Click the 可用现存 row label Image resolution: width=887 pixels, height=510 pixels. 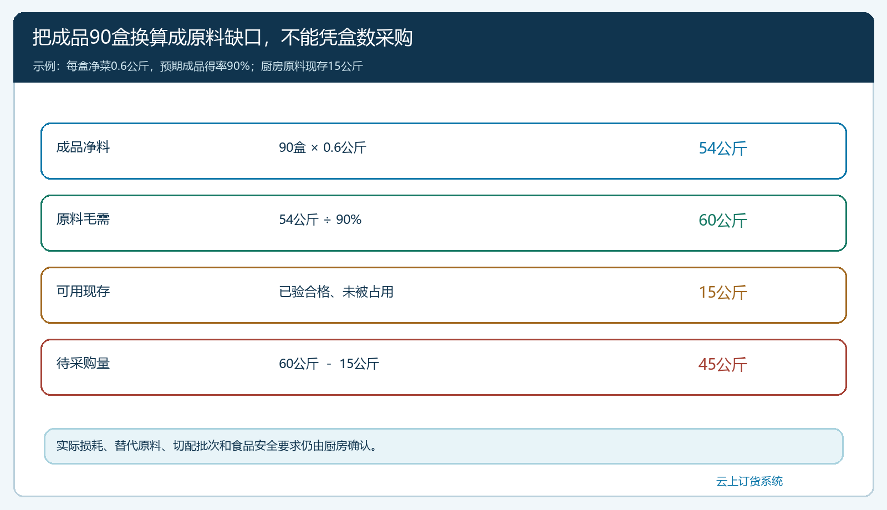point(83,292)
